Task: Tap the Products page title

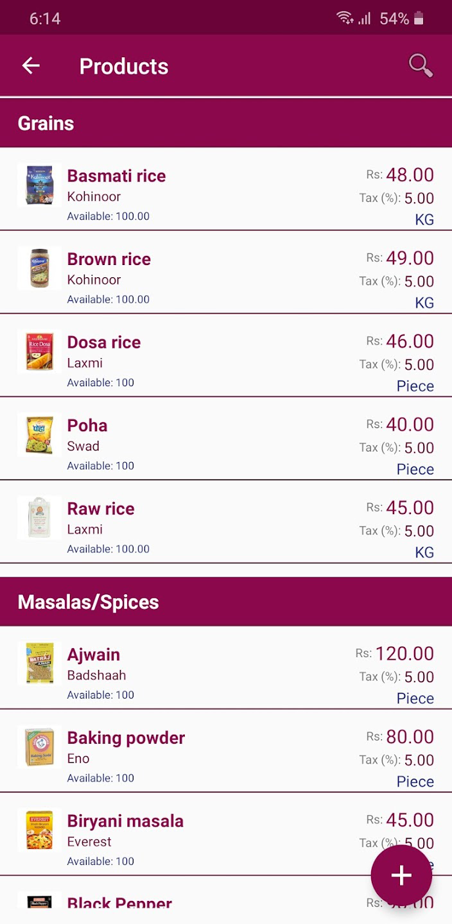Action: point(124,66)
